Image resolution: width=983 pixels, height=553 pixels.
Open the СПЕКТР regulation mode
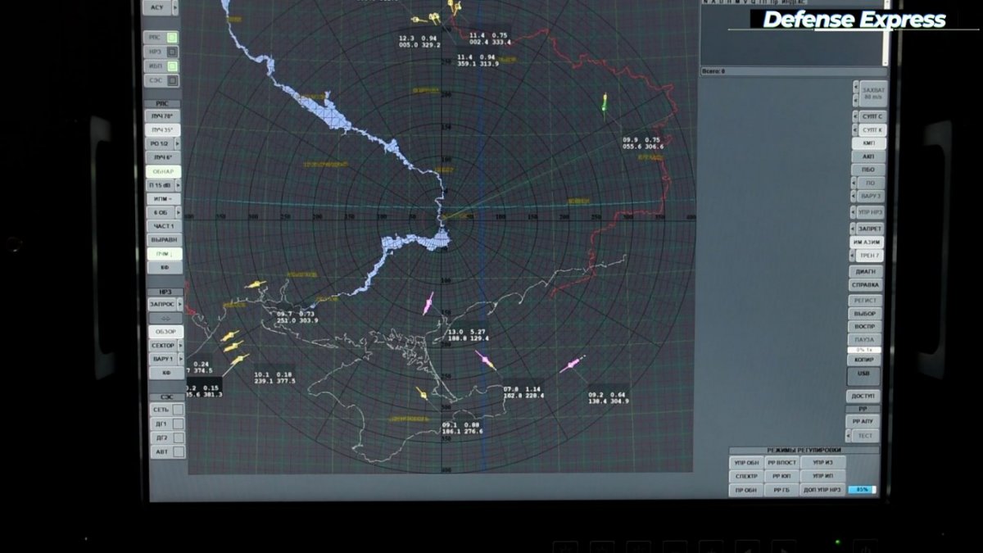(745, 476)
